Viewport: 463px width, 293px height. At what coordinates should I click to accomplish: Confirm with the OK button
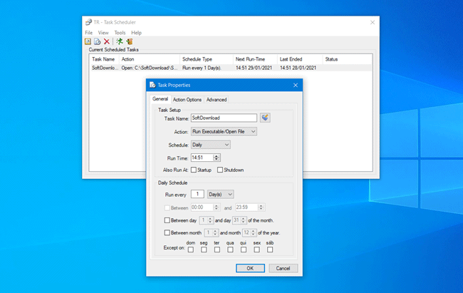point(250,268)
